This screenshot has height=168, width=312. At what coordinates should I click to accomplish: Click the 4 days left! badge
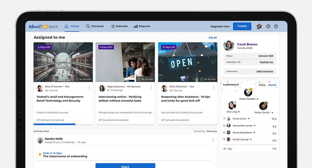44,47
